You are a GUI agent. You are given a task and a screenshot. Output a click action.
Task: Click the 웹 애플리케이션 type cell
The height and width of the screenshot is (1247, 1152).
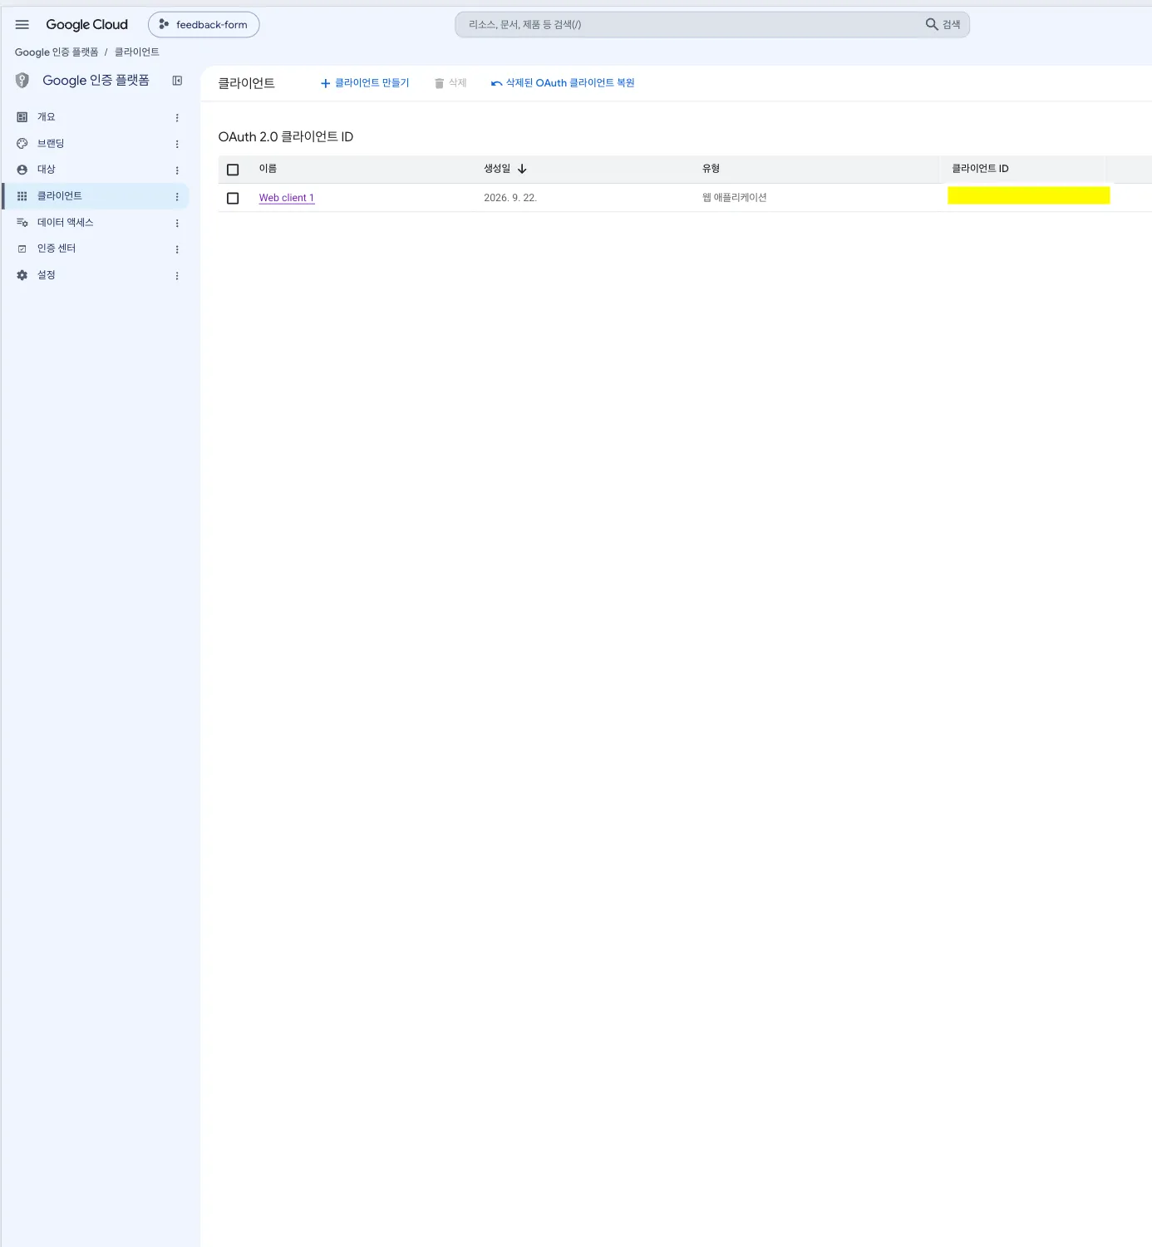coord(735,198)
